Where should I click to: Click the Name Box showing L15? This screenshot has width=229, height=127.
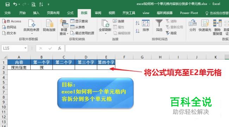pos(12,48)
